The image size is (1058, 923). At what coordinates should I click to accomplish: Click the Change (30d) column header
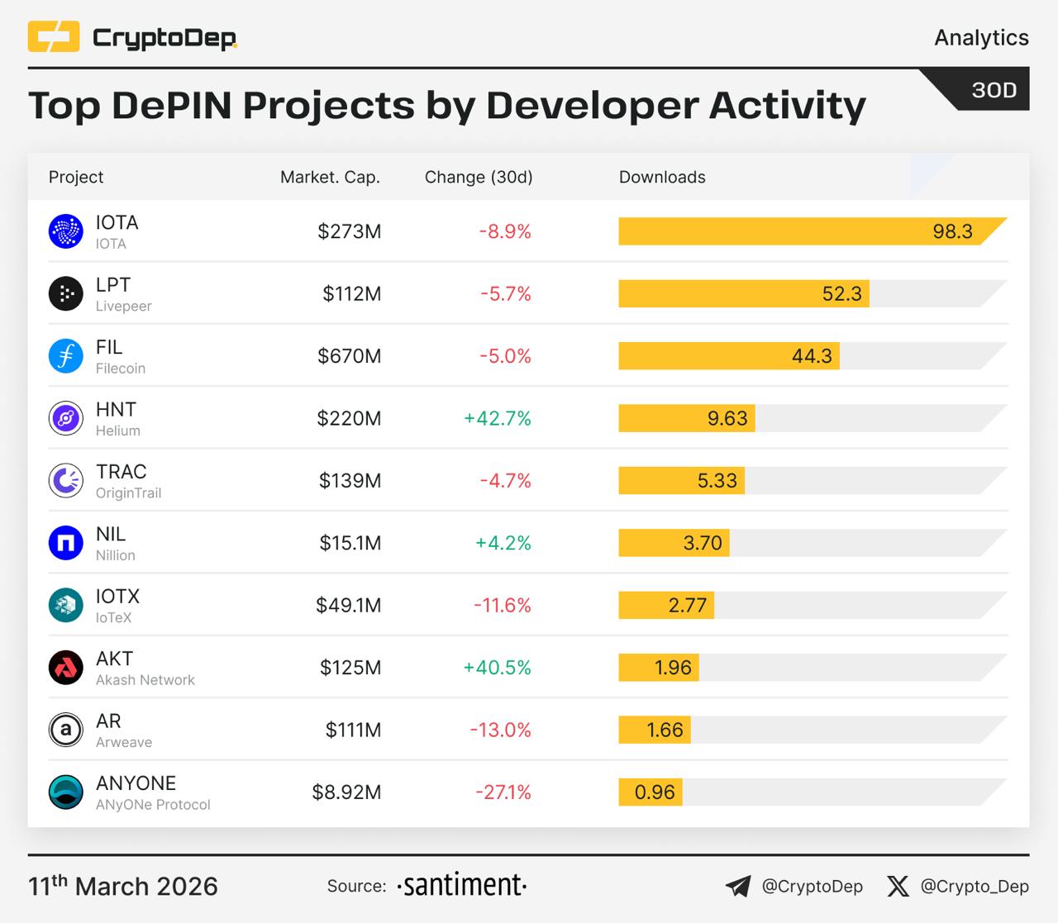[479, 177]
